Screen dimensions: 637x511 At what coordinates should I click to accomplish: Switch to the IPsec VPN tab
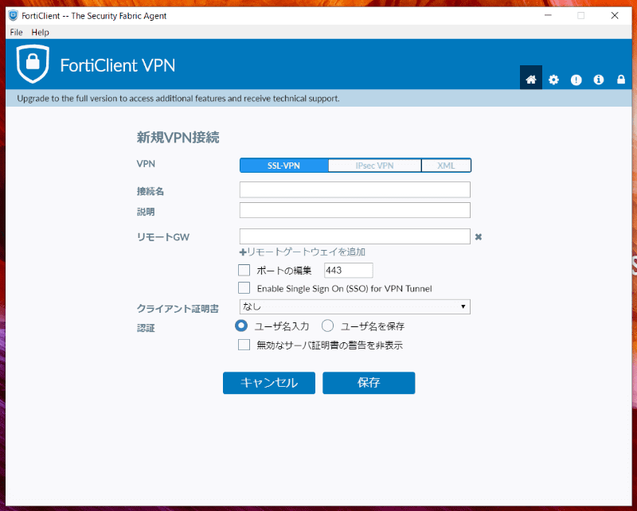(x=374, y=166)
